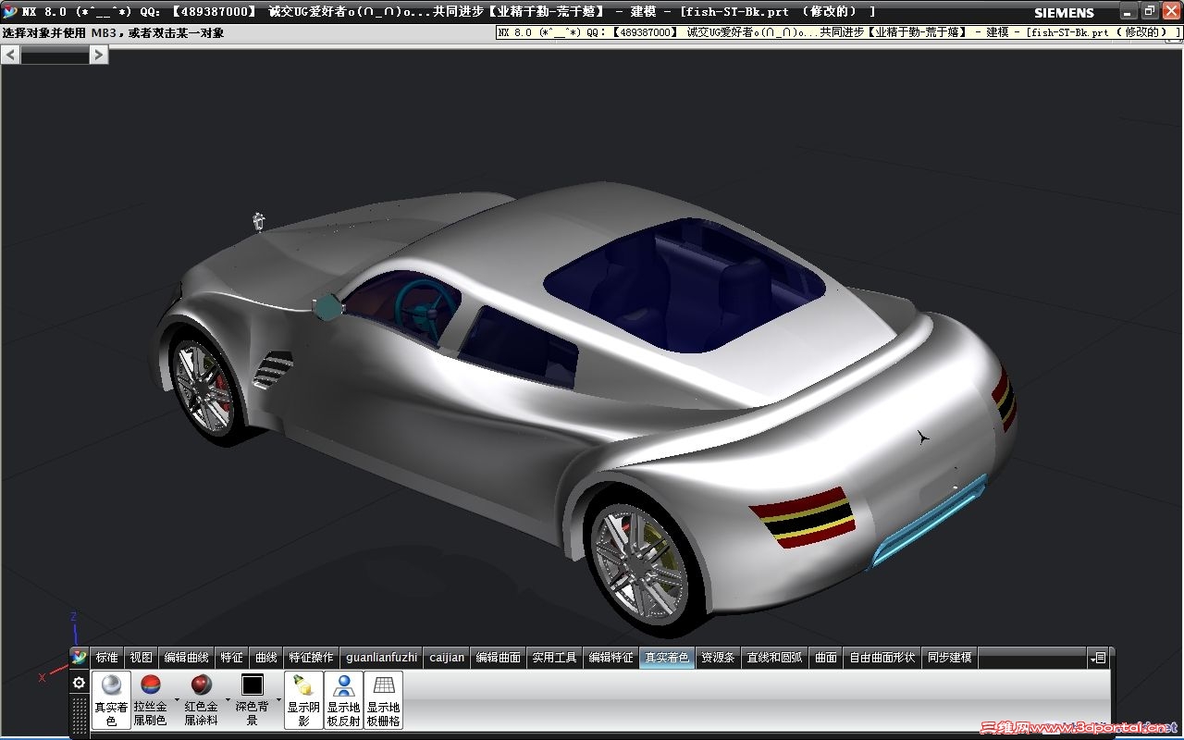Image resolution: width=1184 pixels, height=740 pixels.
Task: Toggle 真实着色 true shading button
Action: (111, 699)
